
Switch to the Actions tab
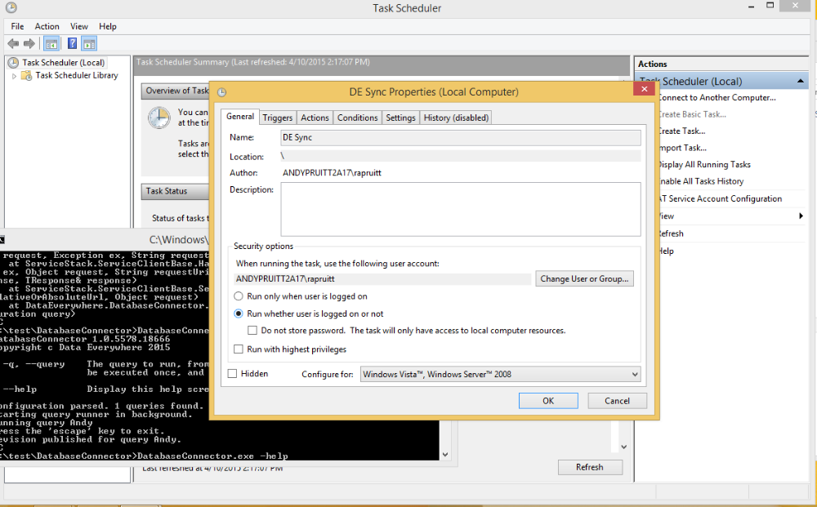[315, 118]
